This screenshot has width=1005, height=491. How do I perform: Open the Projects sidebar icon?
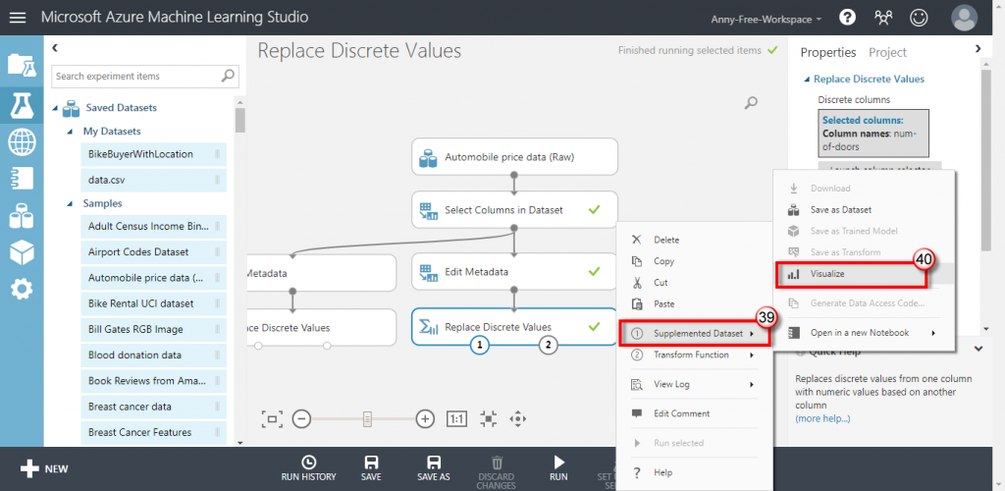pyautogui.click(x=22, y=65)
